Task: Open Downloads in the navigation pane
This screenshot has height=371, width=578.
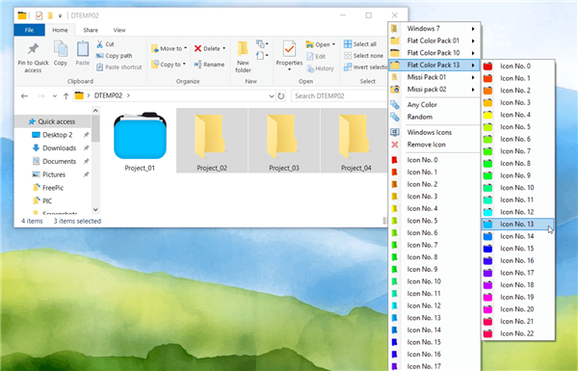Action: pos(59,148)
